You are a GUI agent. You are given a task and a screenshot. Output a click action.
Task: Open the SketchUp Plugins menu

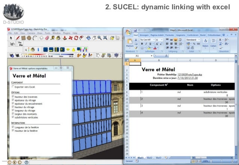(67, 33)
